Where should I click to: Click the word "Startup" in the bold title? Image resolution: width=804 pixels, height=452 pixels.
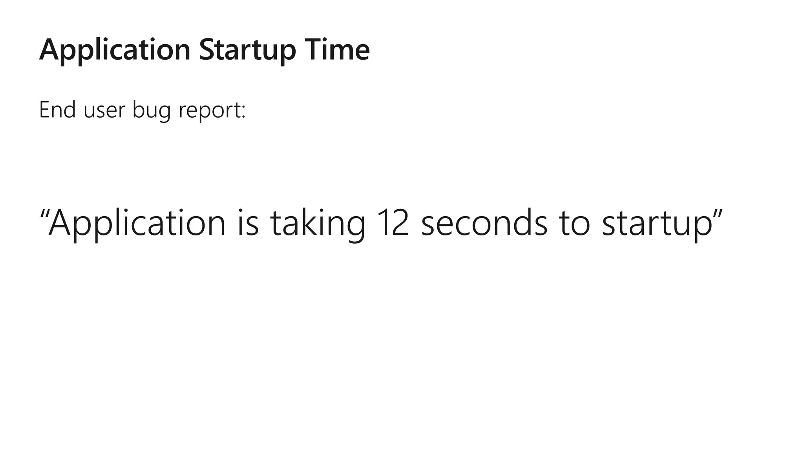point(247,50)
